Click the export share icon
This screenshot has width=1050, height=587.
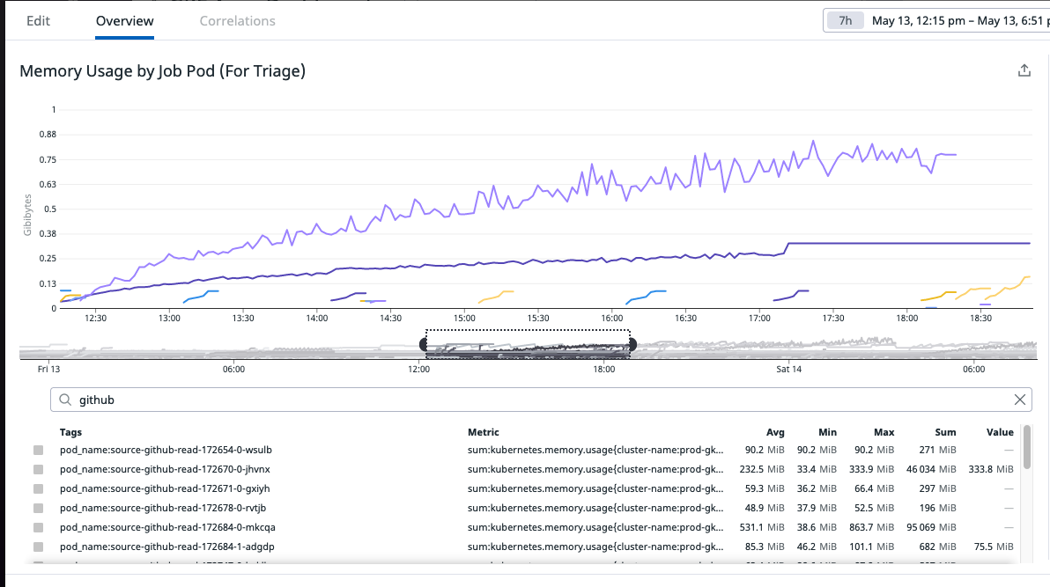point(1024,70)
